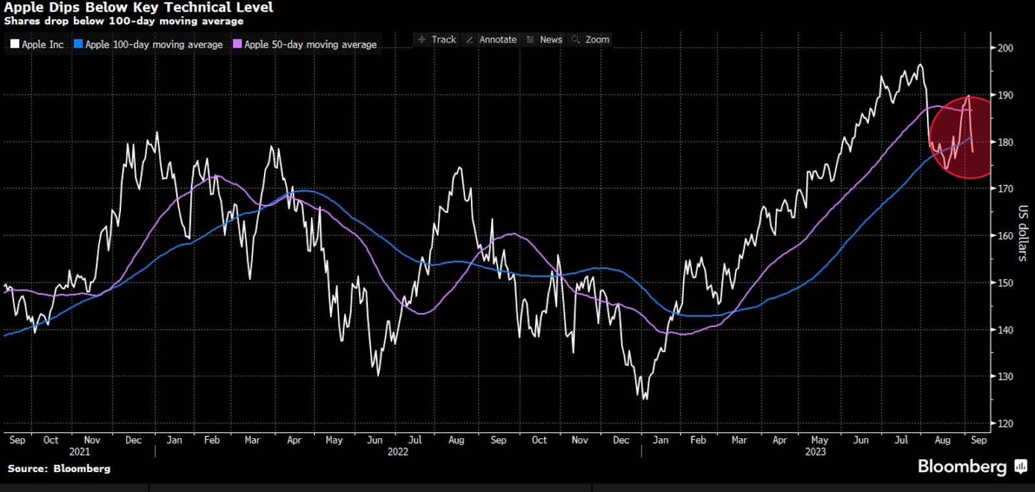Click the 160 value on the price axis
The height and width of the screenshot is (492, 1035).
(x=1005, y=236)
